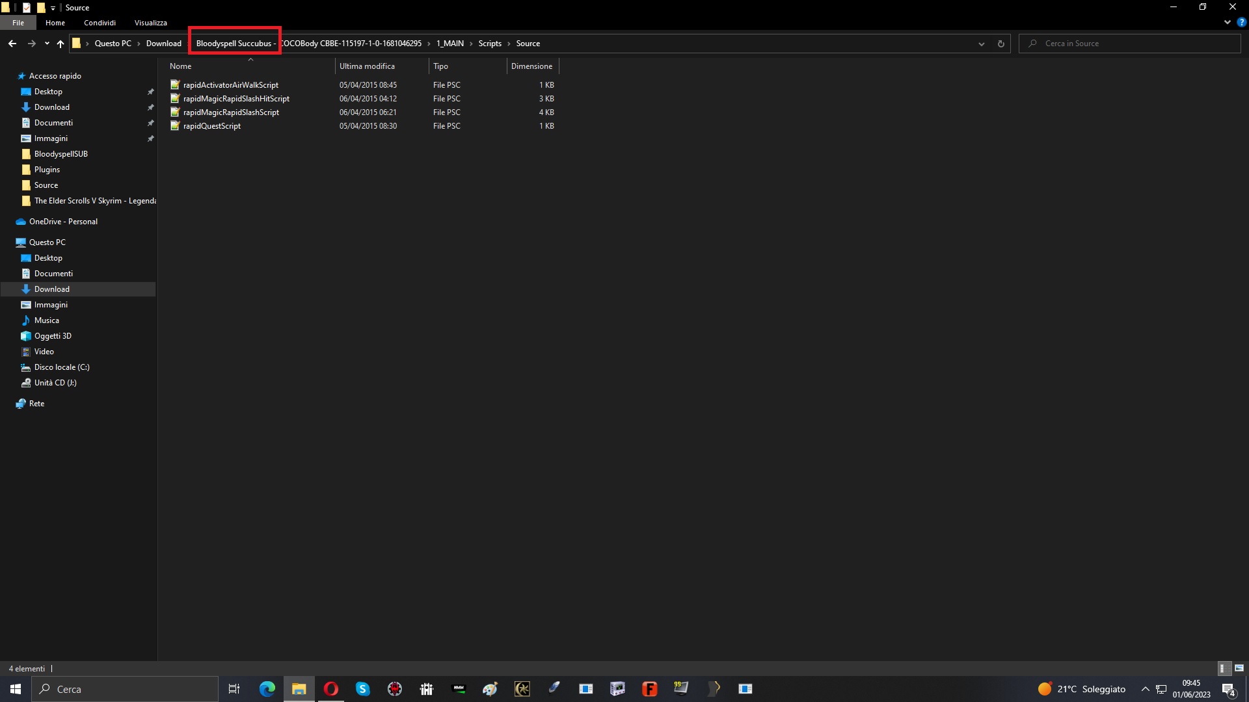The width and height of the screenshot is (1249, 702).
Task: Open BloodyspellSUB in quick access
Action: 60,154
